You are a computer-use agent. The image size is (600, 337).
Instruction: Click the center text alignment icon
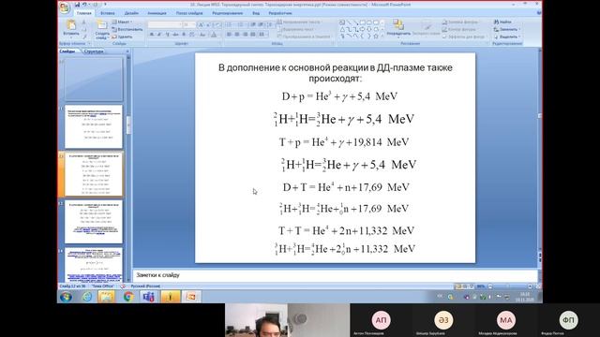pos(237,35)
